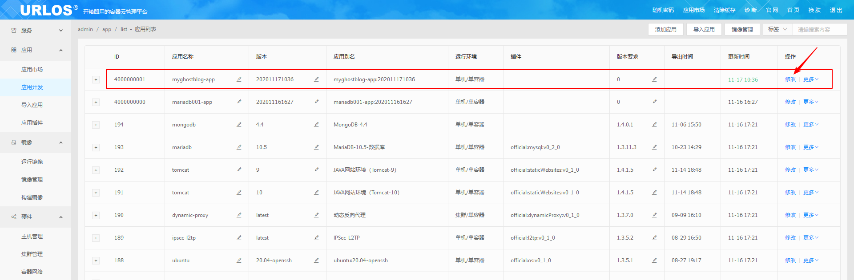Edit the app name in row ID 193
854x280 pixels.
point(239,147)
